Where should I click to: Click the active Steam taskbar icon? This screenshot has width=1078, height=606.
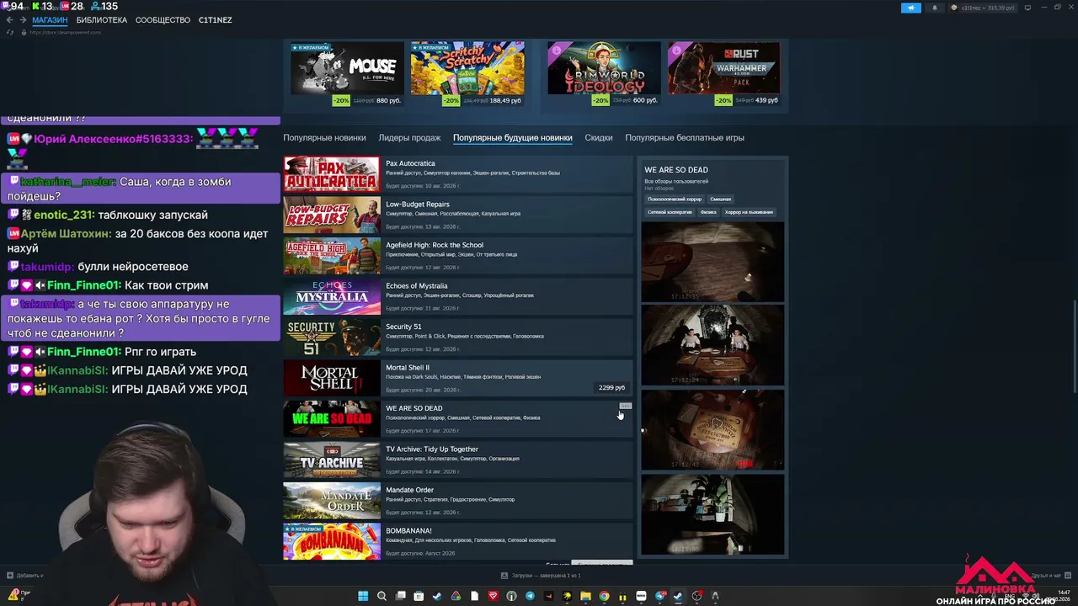click(678, 596)
